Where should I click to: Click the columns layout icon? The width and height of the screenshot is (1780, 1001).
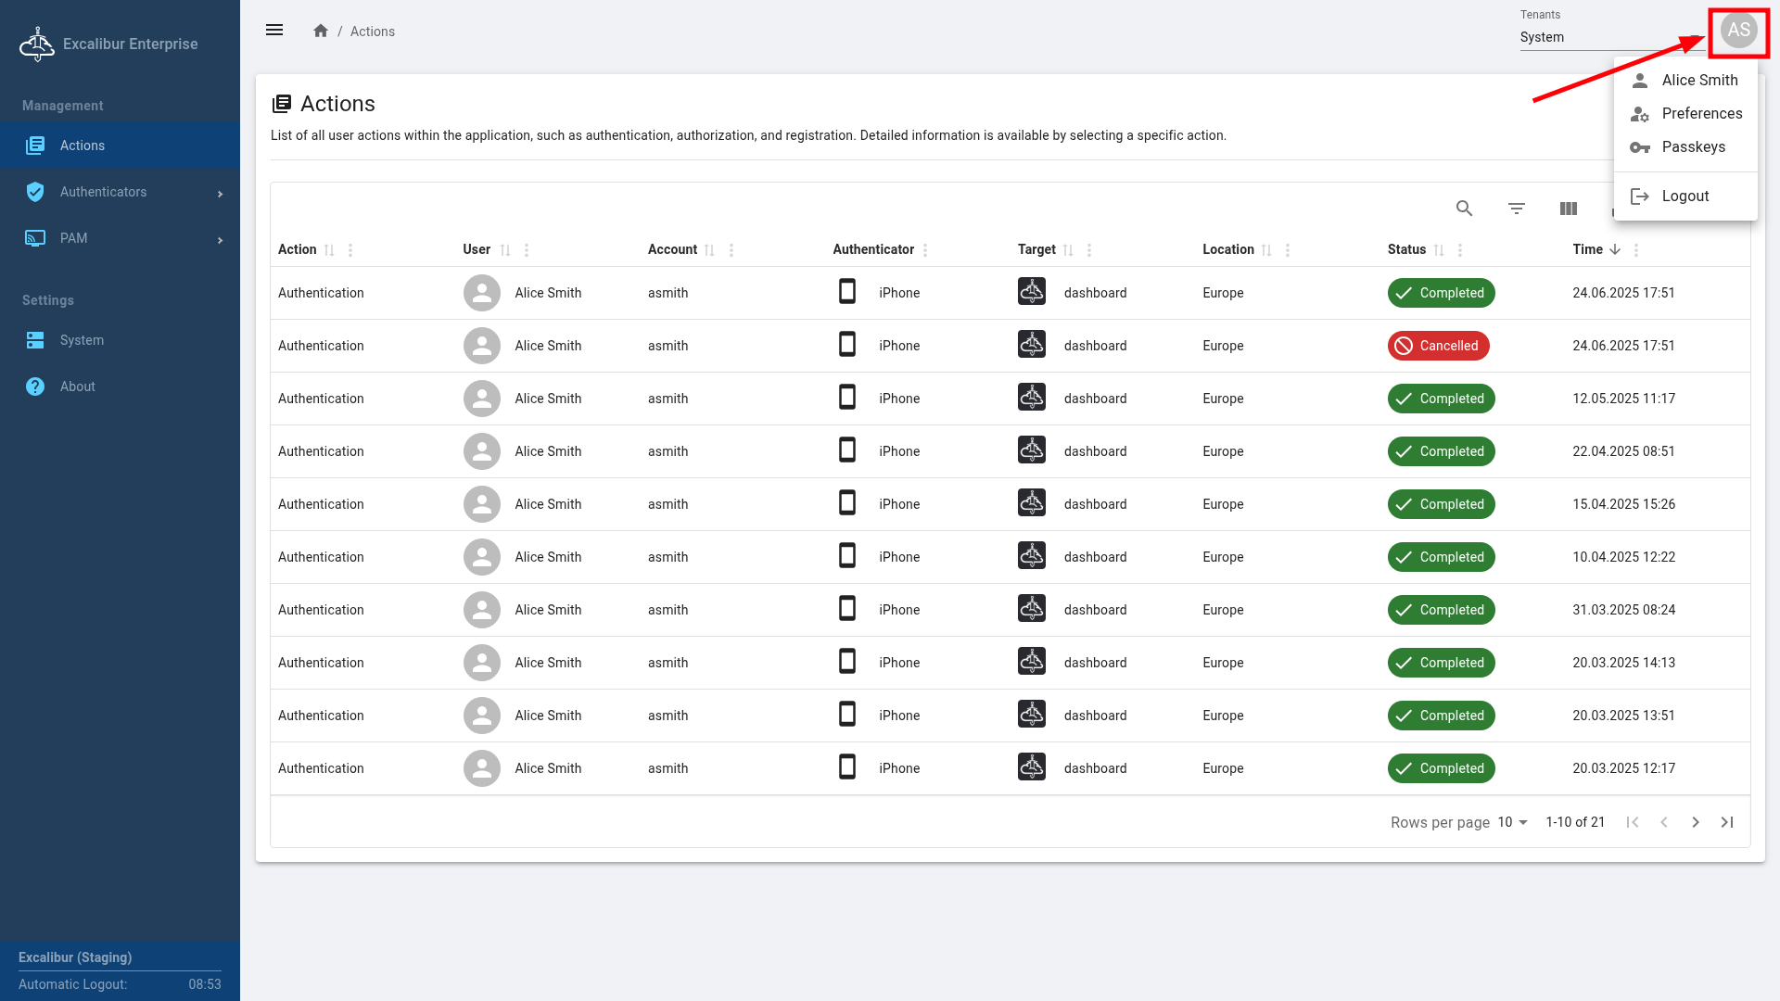coord(1568,209)
